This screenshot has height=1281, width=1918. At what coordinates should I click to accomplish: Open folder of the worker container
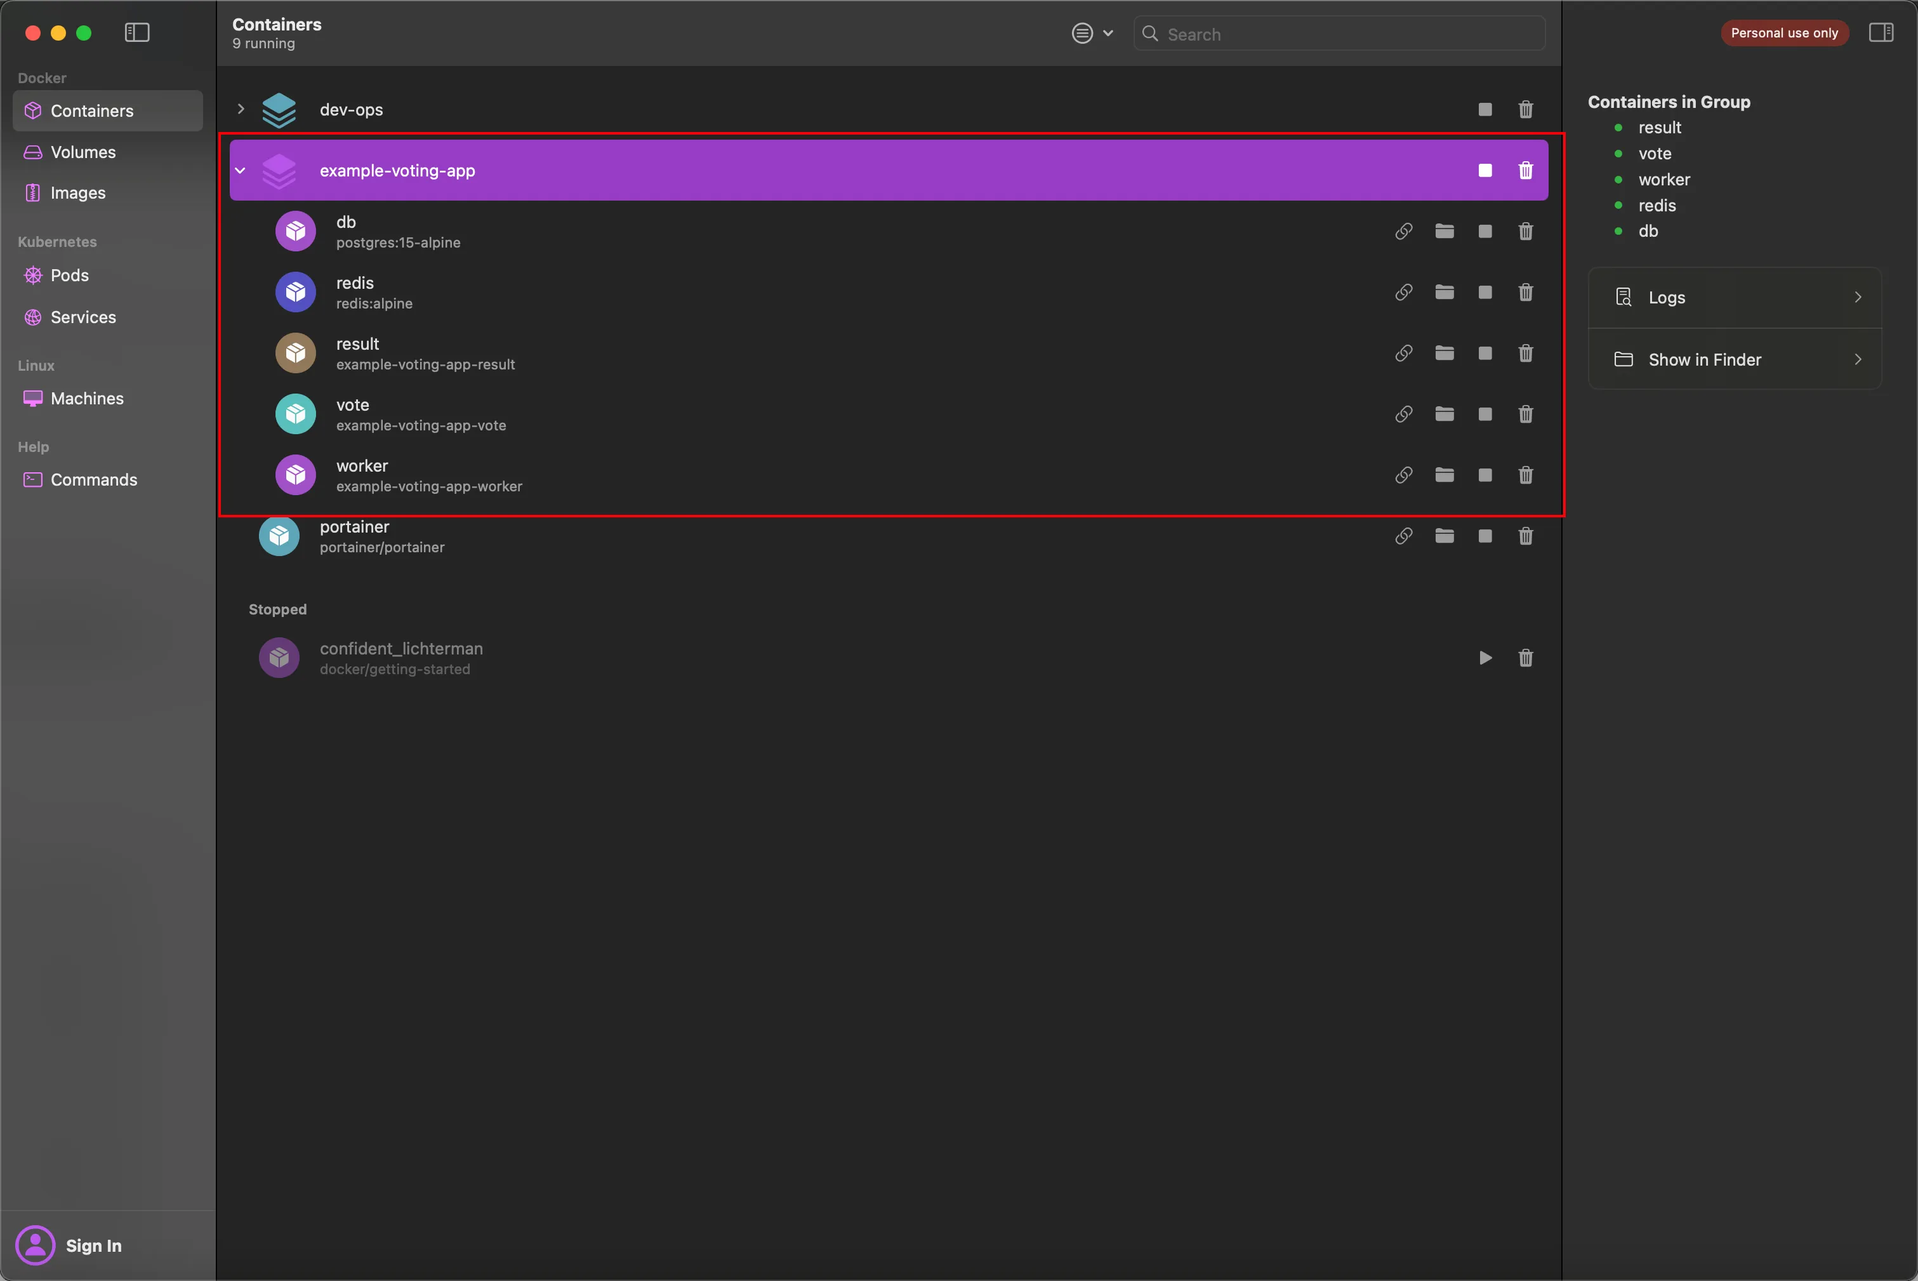click(x=1445, y=475)
